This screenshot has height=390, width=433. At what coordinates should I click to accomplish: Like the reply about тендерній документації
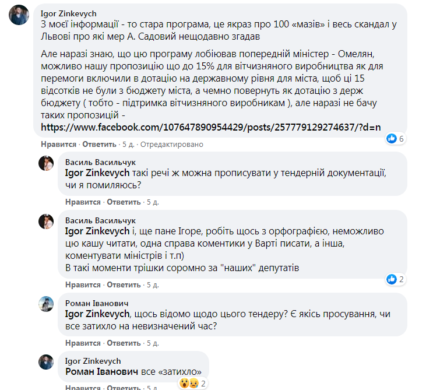click(x=83, y=202)
